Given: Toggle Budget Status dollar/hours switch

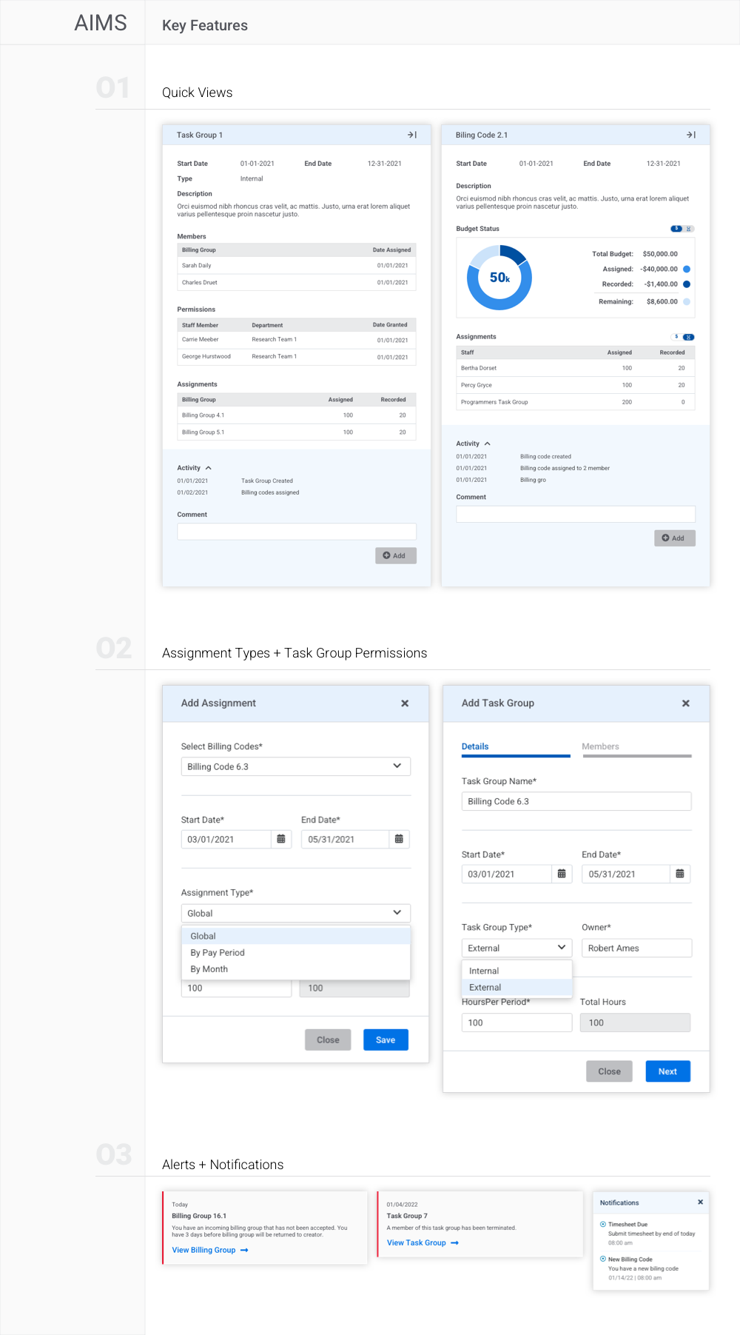Looking at the screenshot, I should (x=682, y=229).
